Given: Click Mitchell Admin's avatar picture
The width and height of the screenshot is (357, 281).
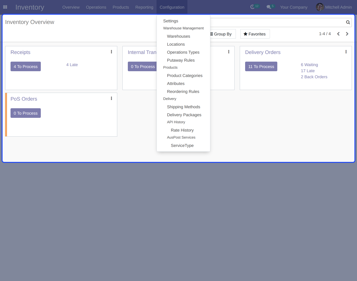Looking at the screenshot, I should [320, 7].
